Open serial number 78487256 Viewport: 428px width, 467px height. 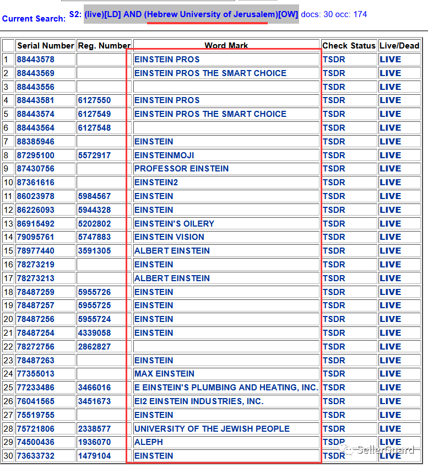click(x=35, y=319)
